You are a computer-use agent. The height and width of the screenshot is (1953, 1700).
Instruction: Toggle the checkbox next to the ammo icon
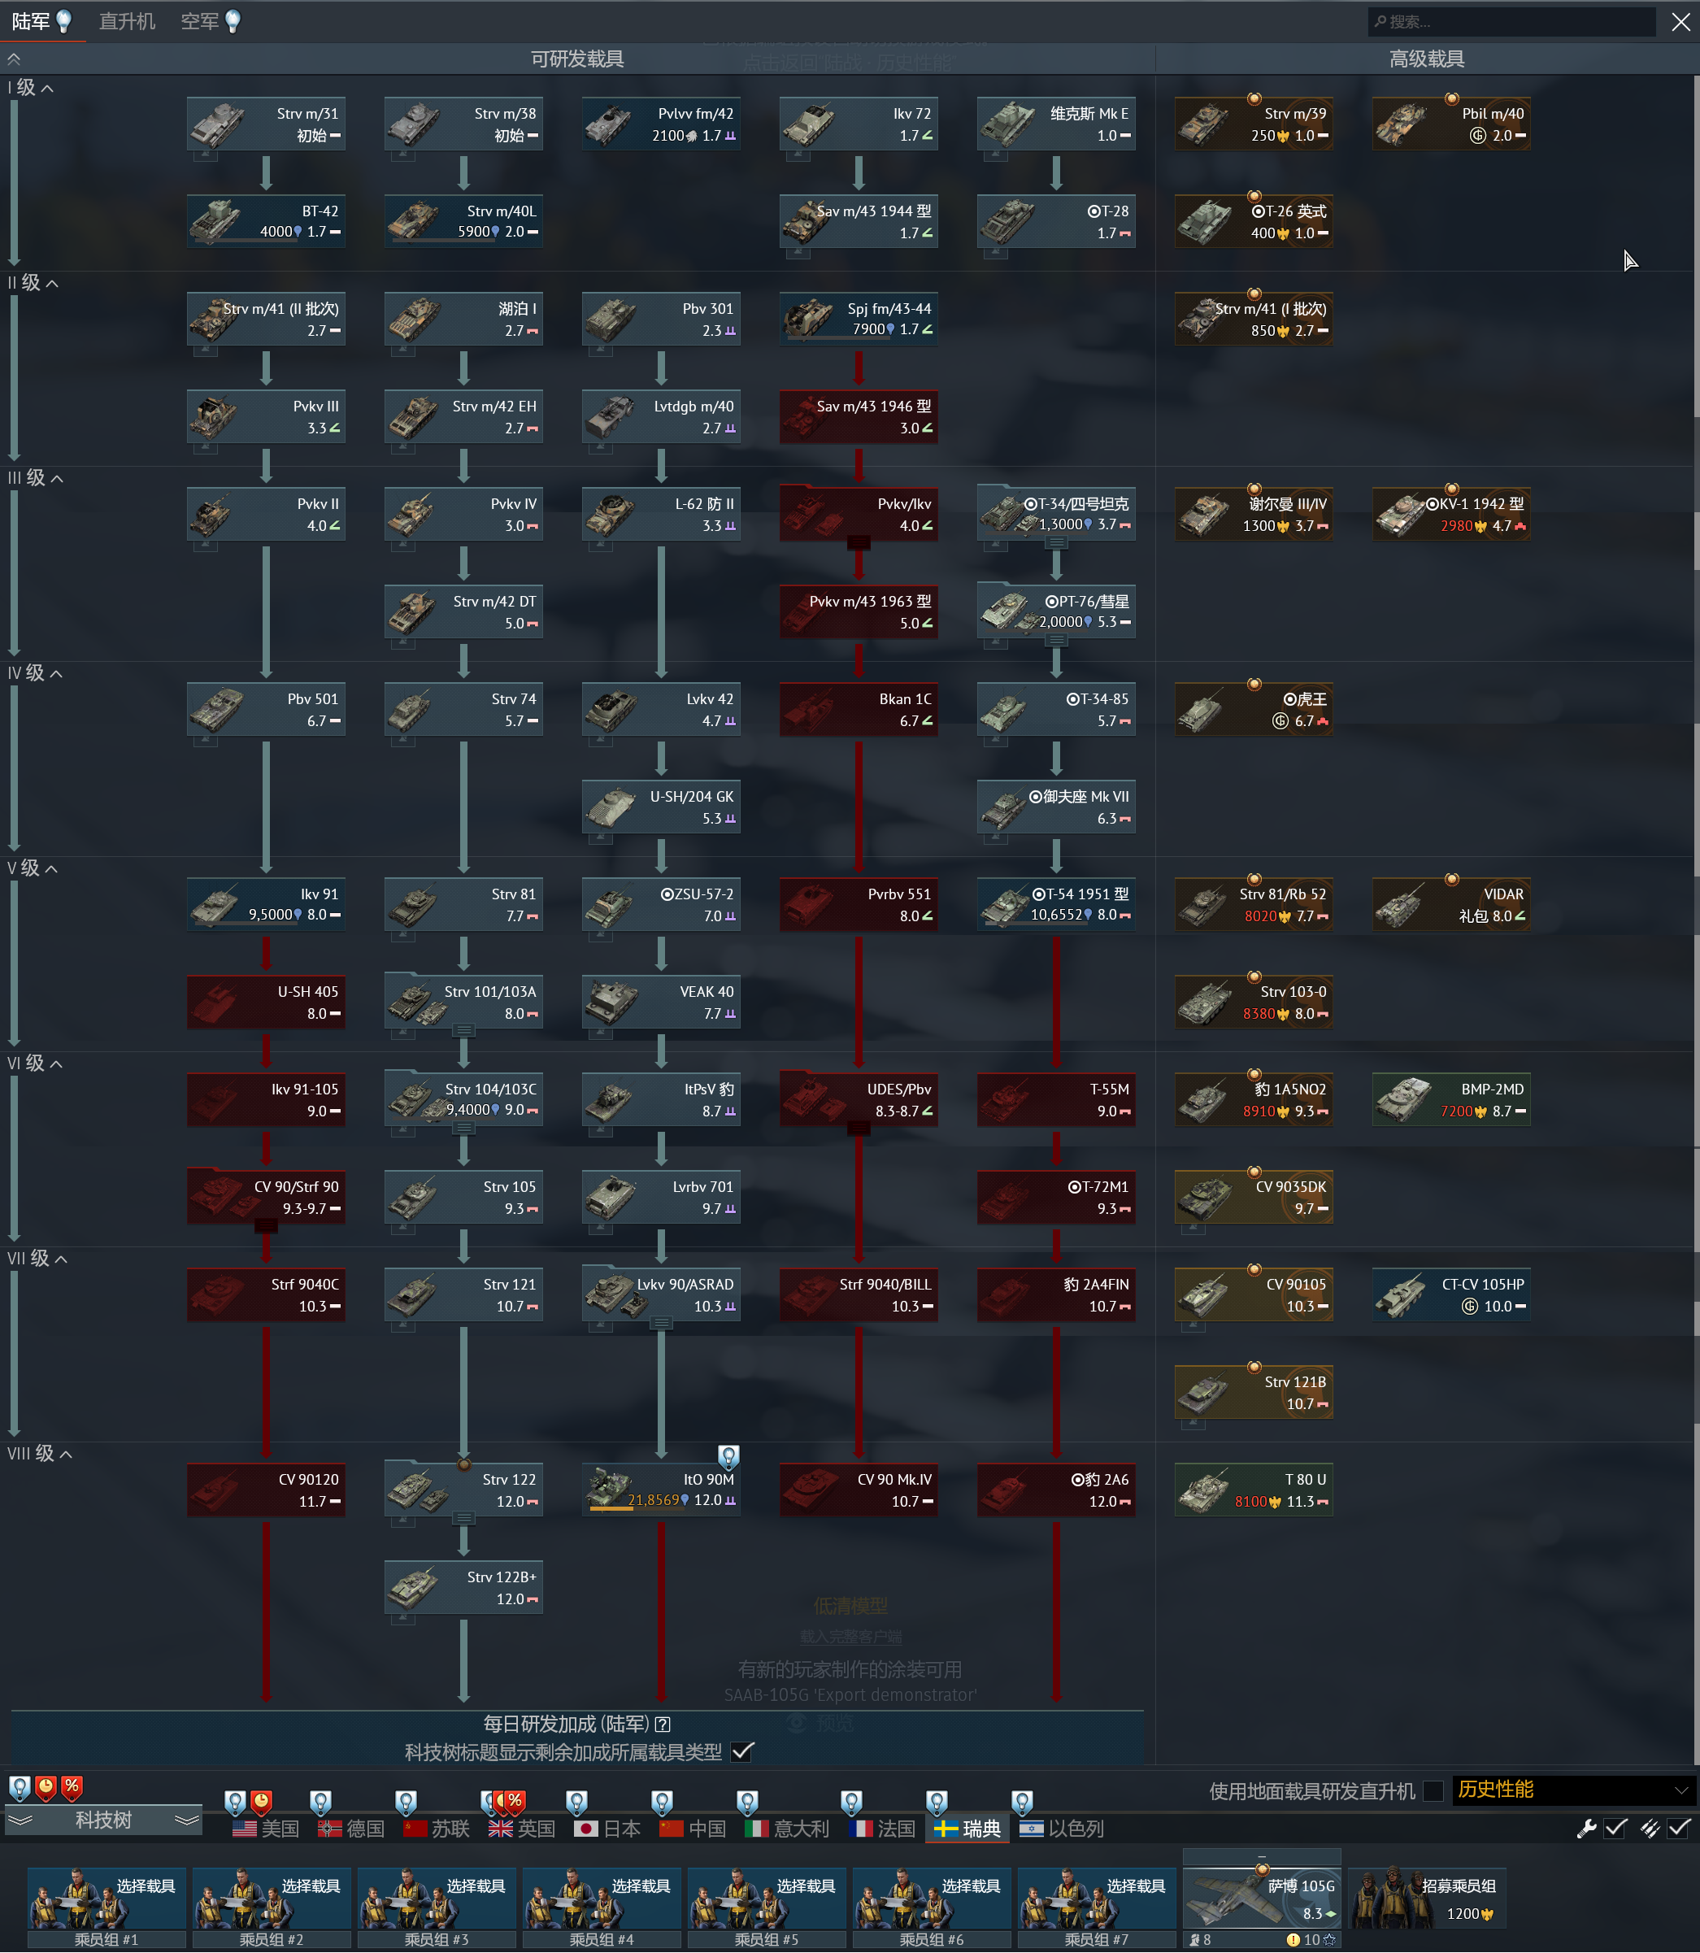1679,1829
